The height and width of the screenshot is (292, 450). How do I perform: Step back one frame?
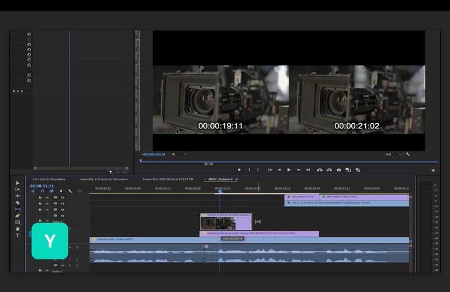pos(279,170)
